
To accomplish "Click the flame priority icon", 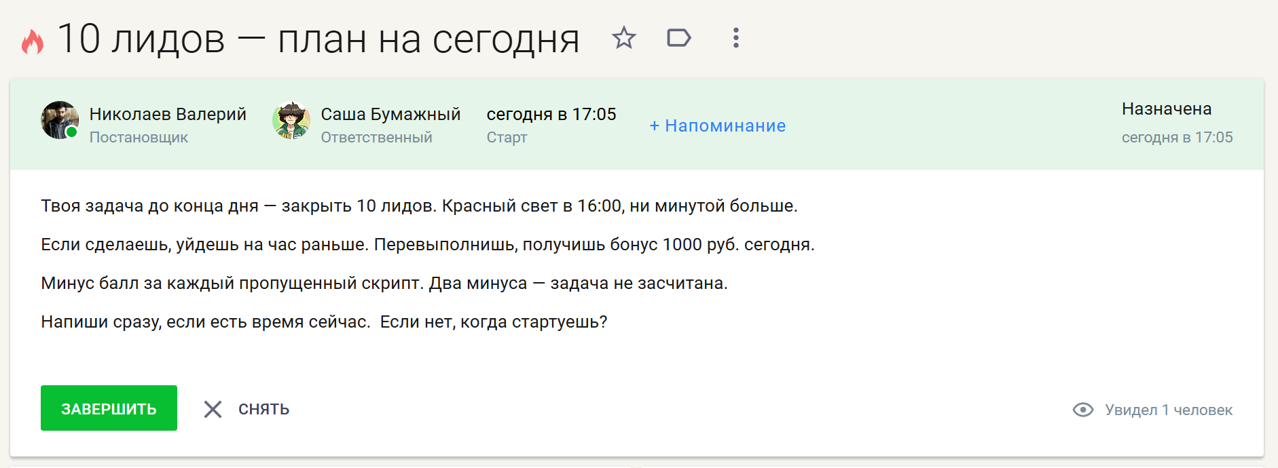I will click(32, 41).
